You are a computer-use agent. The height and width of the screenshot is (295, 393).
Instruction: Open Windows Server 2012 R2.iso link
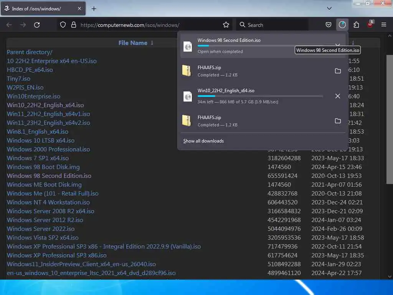coord(45,220)
